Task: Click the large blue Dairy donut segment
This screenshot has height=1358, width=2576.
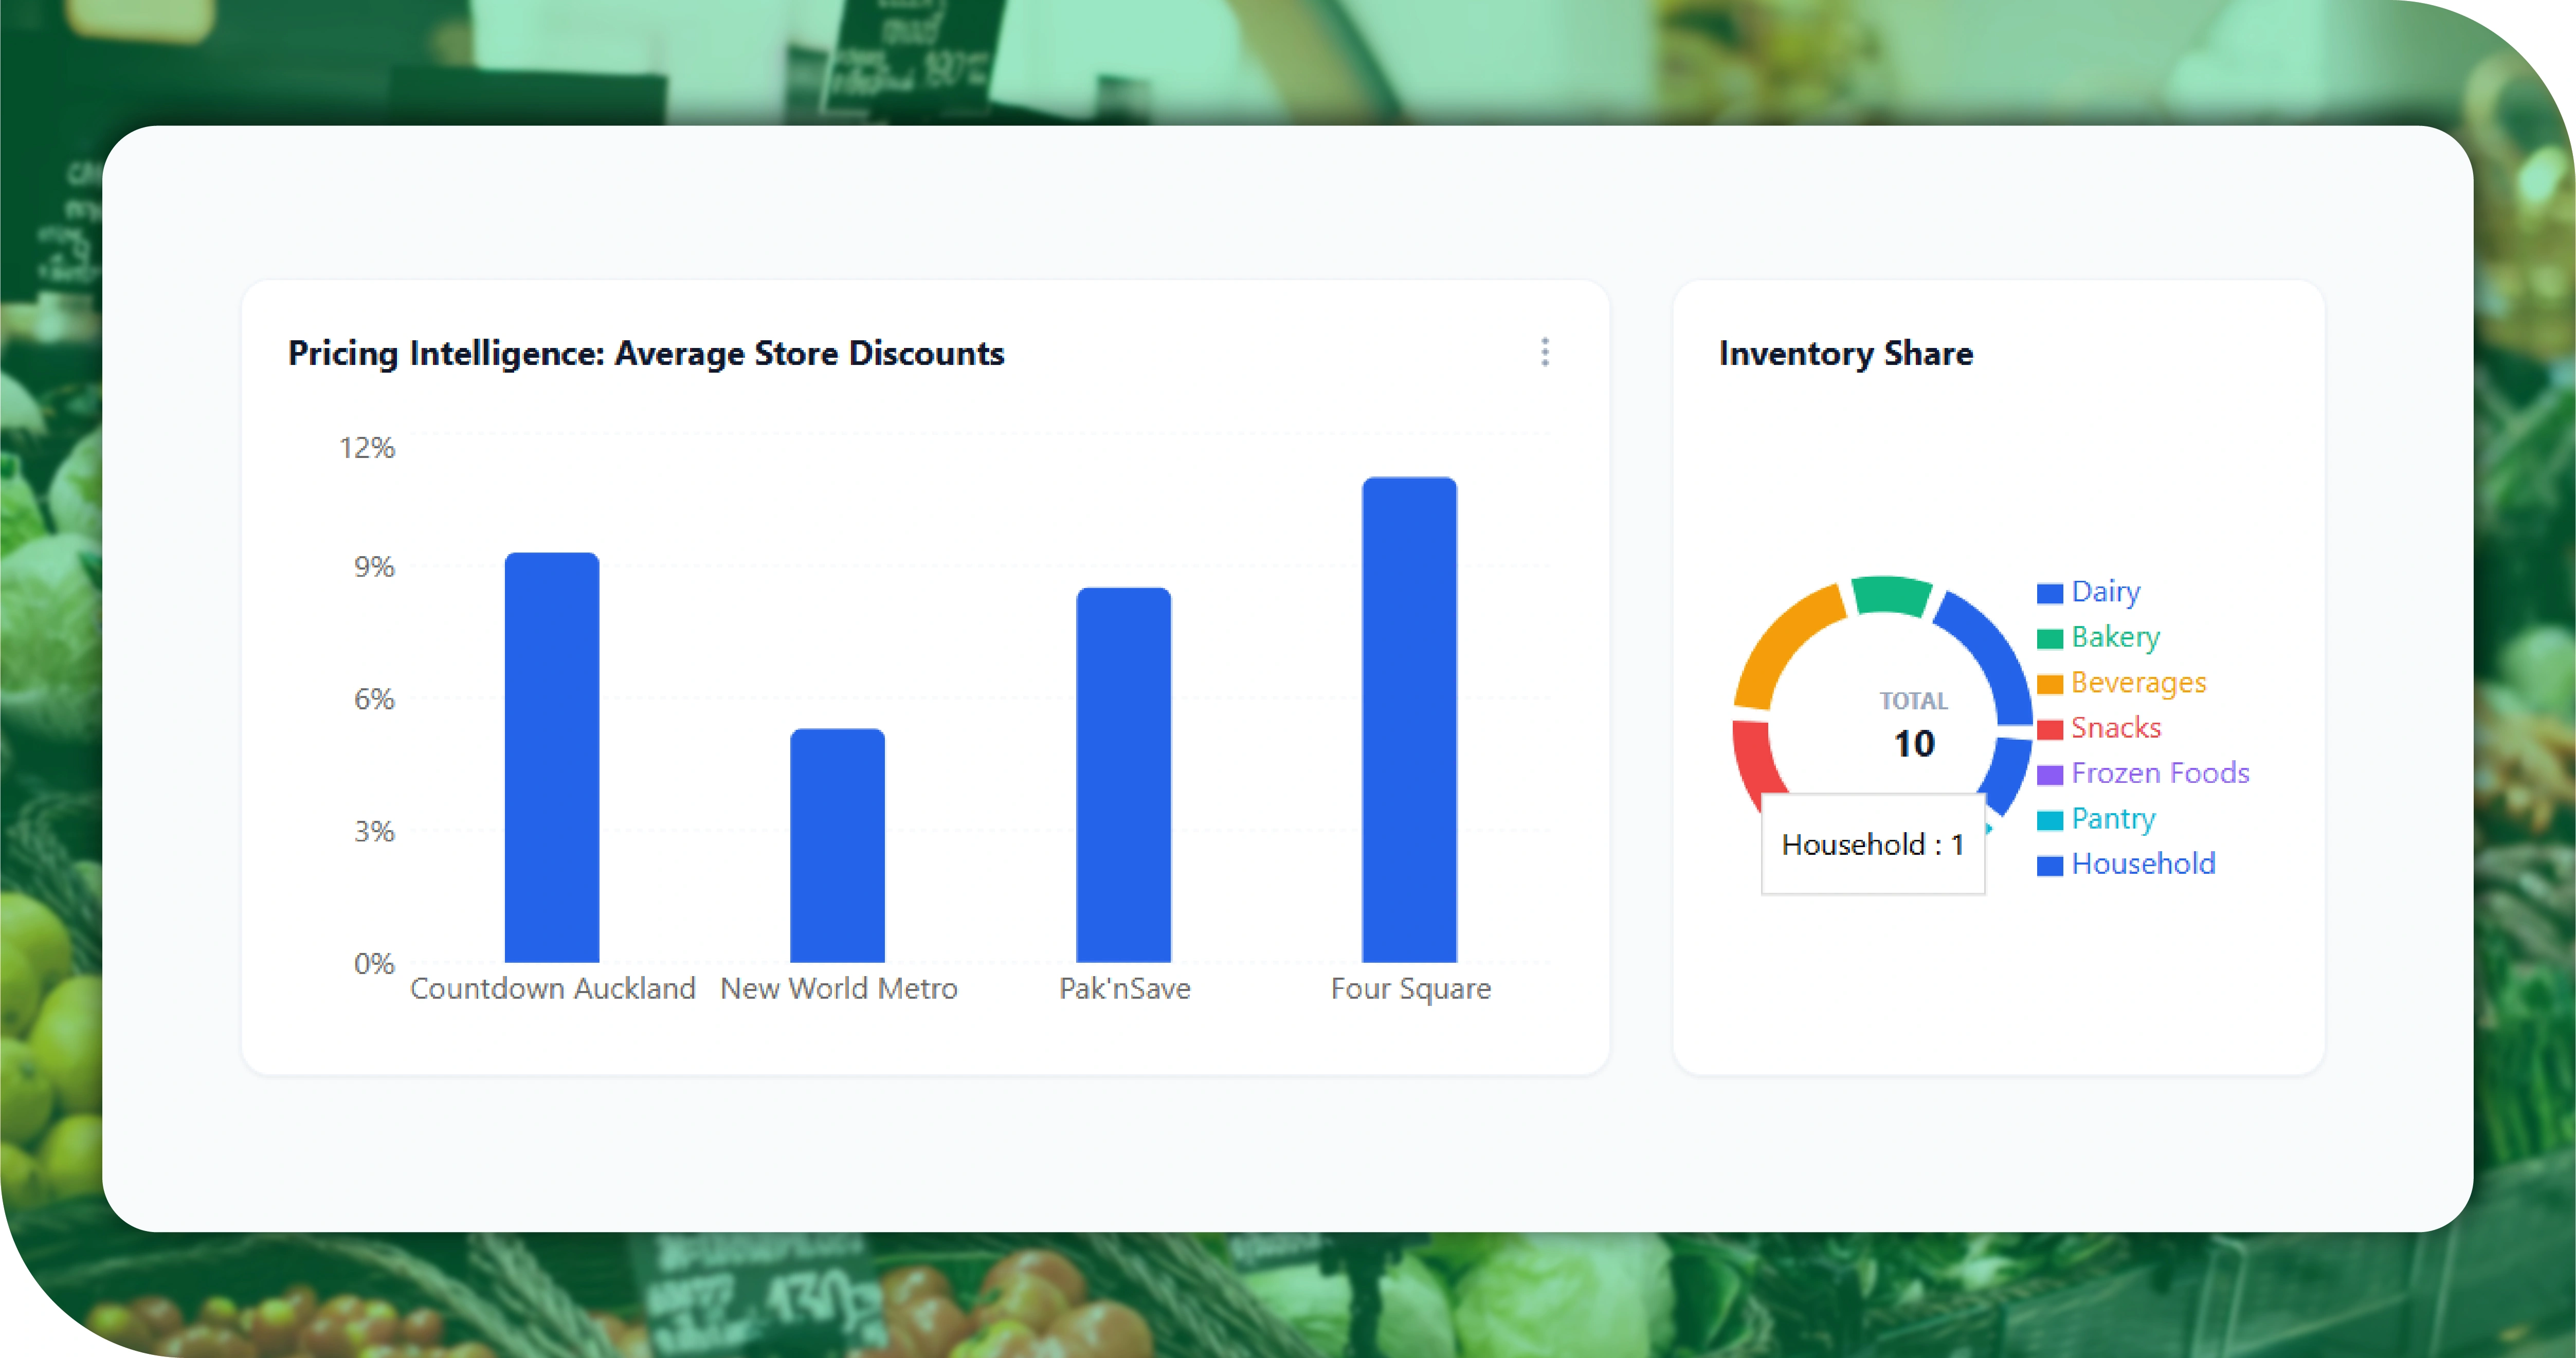Action: tap(1990, 655)
